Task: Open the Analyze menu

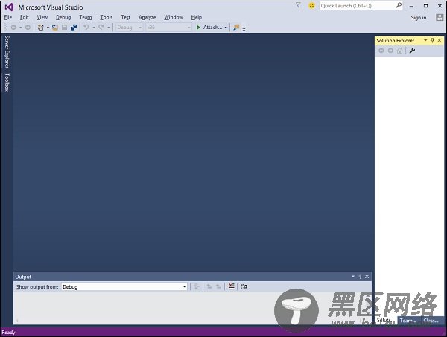Action: pos(147,17)
